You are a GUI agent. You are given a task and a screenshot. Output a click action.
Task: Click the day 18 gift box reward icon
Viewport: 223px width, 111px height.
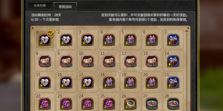(x=109, y=82)
